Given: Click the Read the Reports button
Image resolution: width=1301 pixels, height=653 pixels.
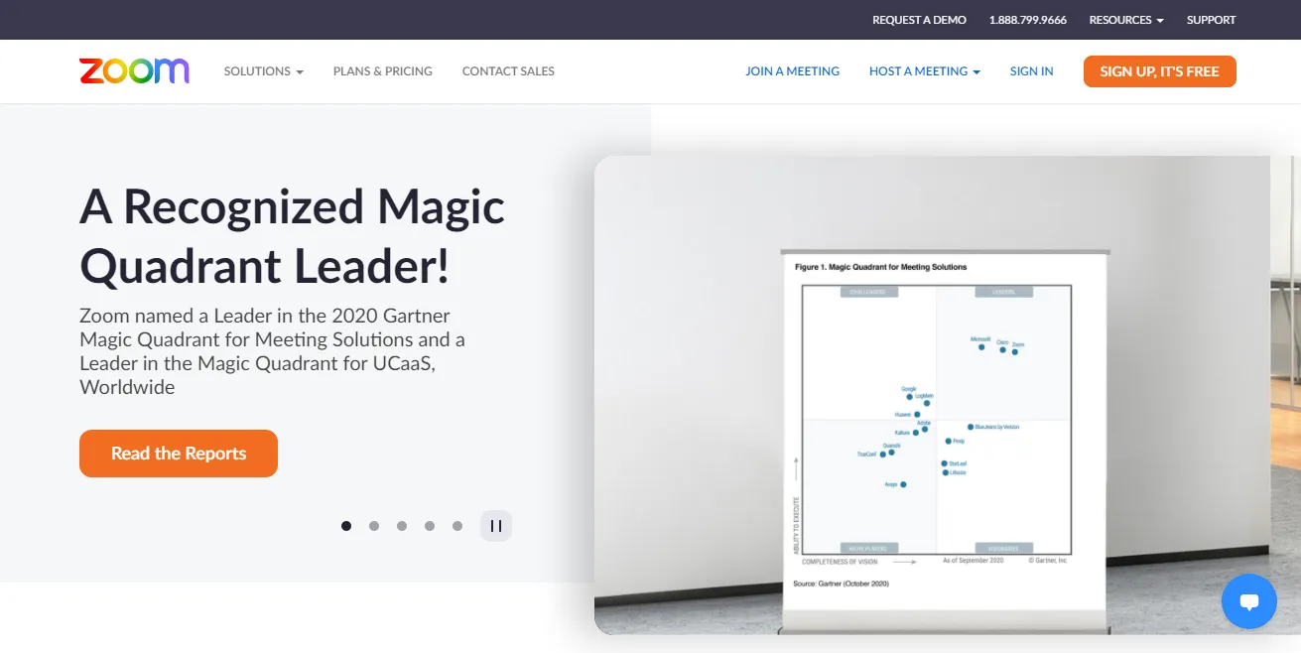Looking at the screenshot, I should pos(179,454).
